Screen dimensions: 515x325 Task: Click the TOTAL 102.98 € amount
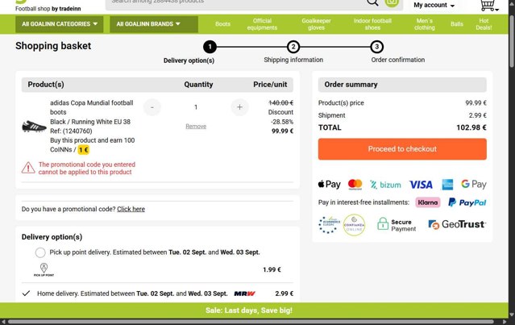click(x=471, y=127)
